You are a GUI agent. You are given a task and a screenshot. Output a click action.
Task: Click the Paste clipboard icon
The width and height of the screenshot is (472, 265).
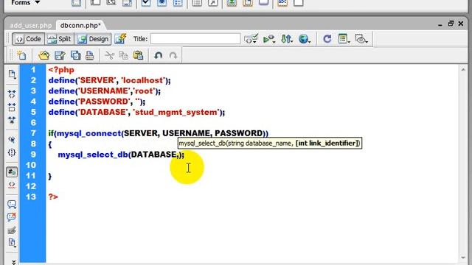[138, 55]
